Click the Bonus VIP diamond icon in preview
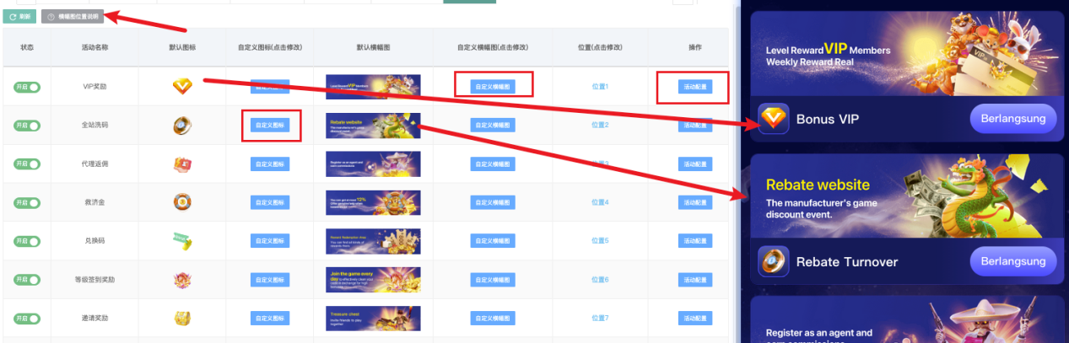This screenshot has height=343, width=1069. click(x=773, y=119)
